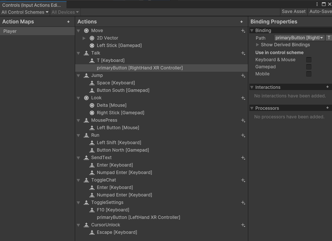The height and width of the screenshot is (241, 332).
Task: Add a new action map with plus icon
Action: [x=68, y=22]
